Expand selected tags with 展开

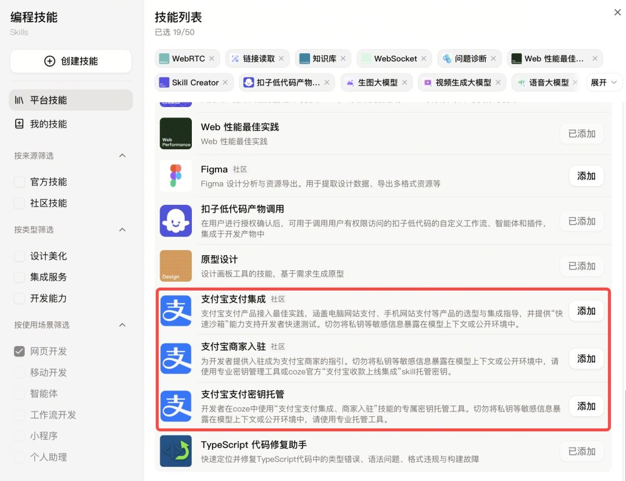click(x=604, y=83)
